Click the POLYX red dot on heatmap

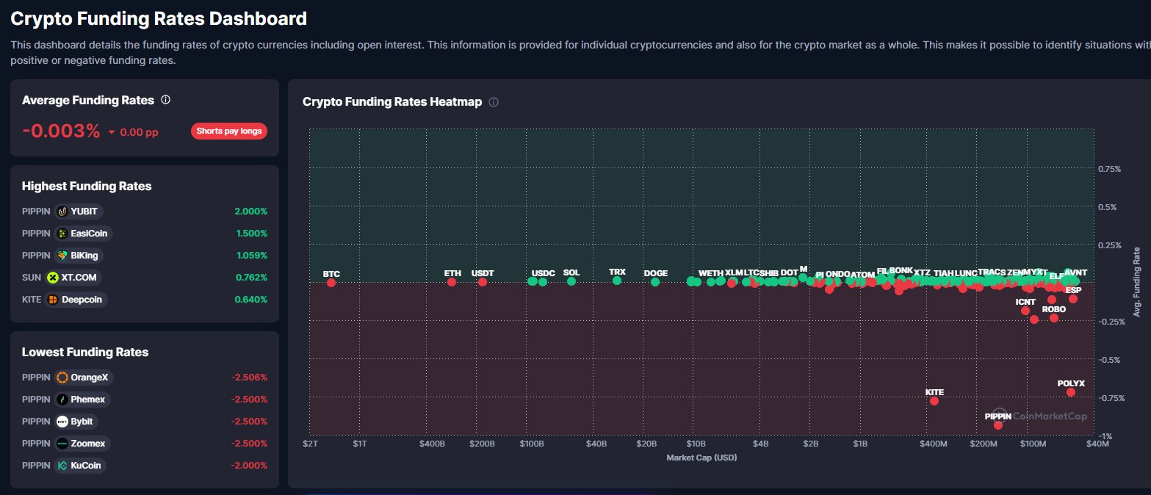[x=1071, y=392]
